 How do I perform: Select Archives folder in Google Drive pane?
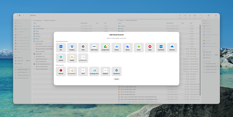tap(74, 26)
